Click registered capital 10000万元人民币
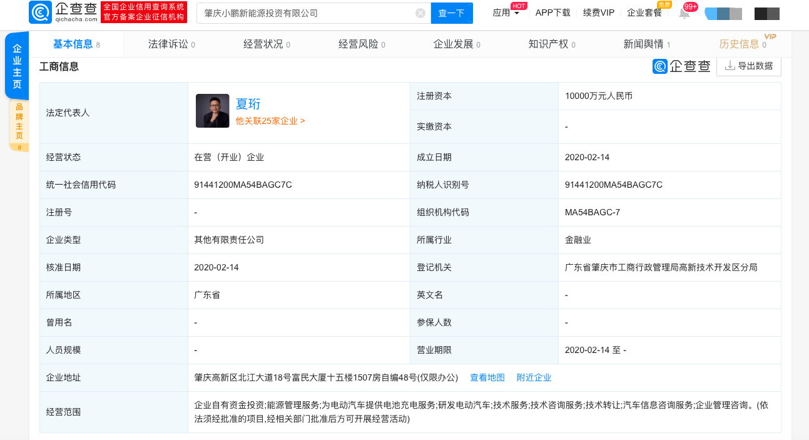809x440 pixels. [598, 96]
